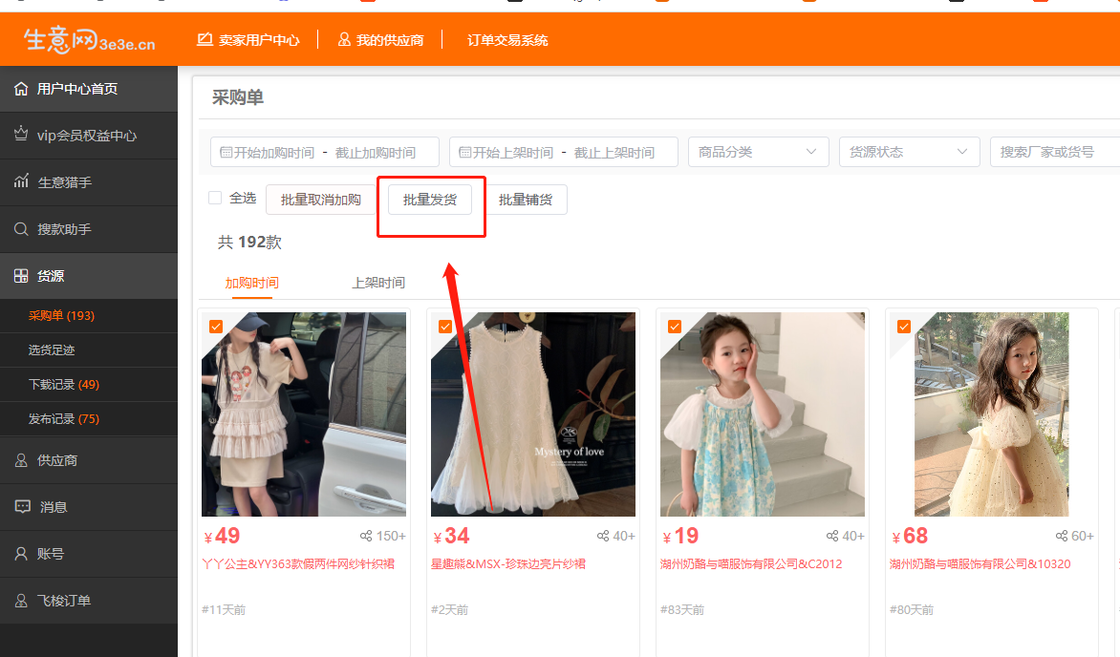1120x657 pixels.
Task: Uncheck the ¥49 YY公主 product checkbox
Action: click(x=216, y=327)
